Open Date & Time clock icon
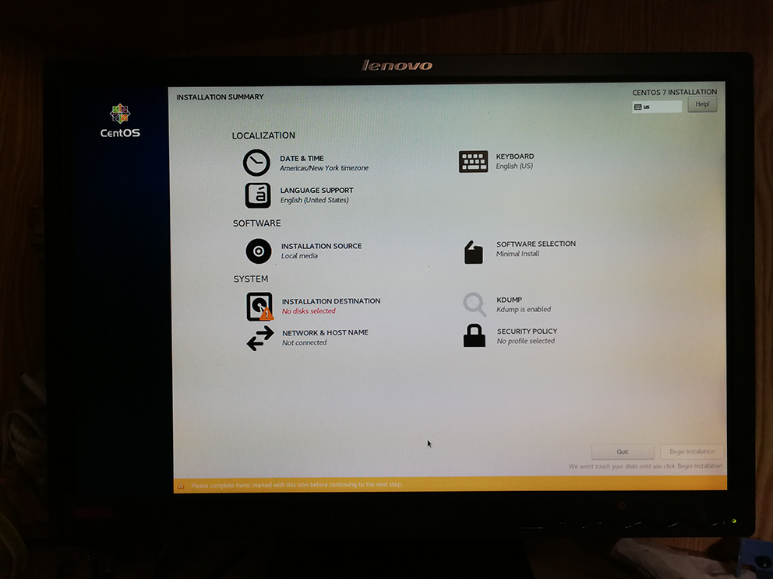The image size is (773, 579). point(256,163)
